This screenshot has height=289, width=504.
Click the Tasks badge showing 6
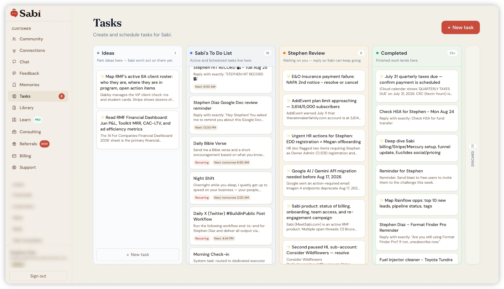tap(62, 96)
